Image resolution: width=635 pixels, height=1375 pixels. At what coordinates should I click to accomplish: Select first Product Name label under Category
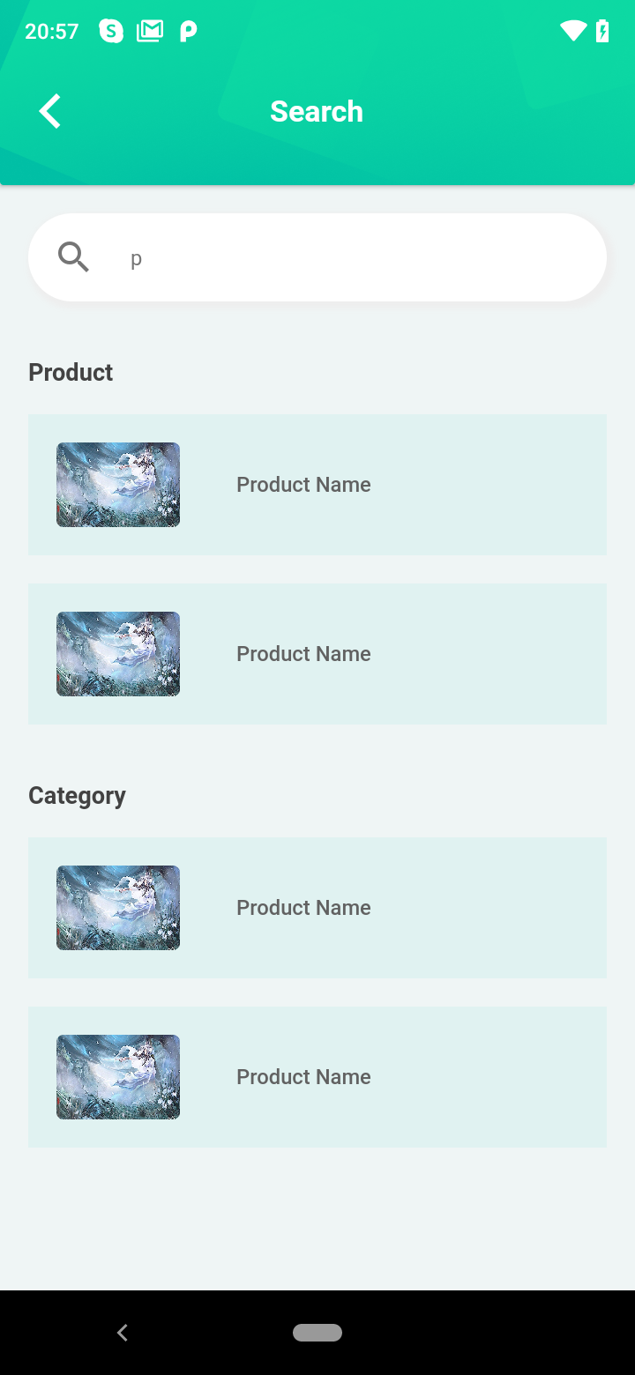pyautogui.click(x=303, y=908)
